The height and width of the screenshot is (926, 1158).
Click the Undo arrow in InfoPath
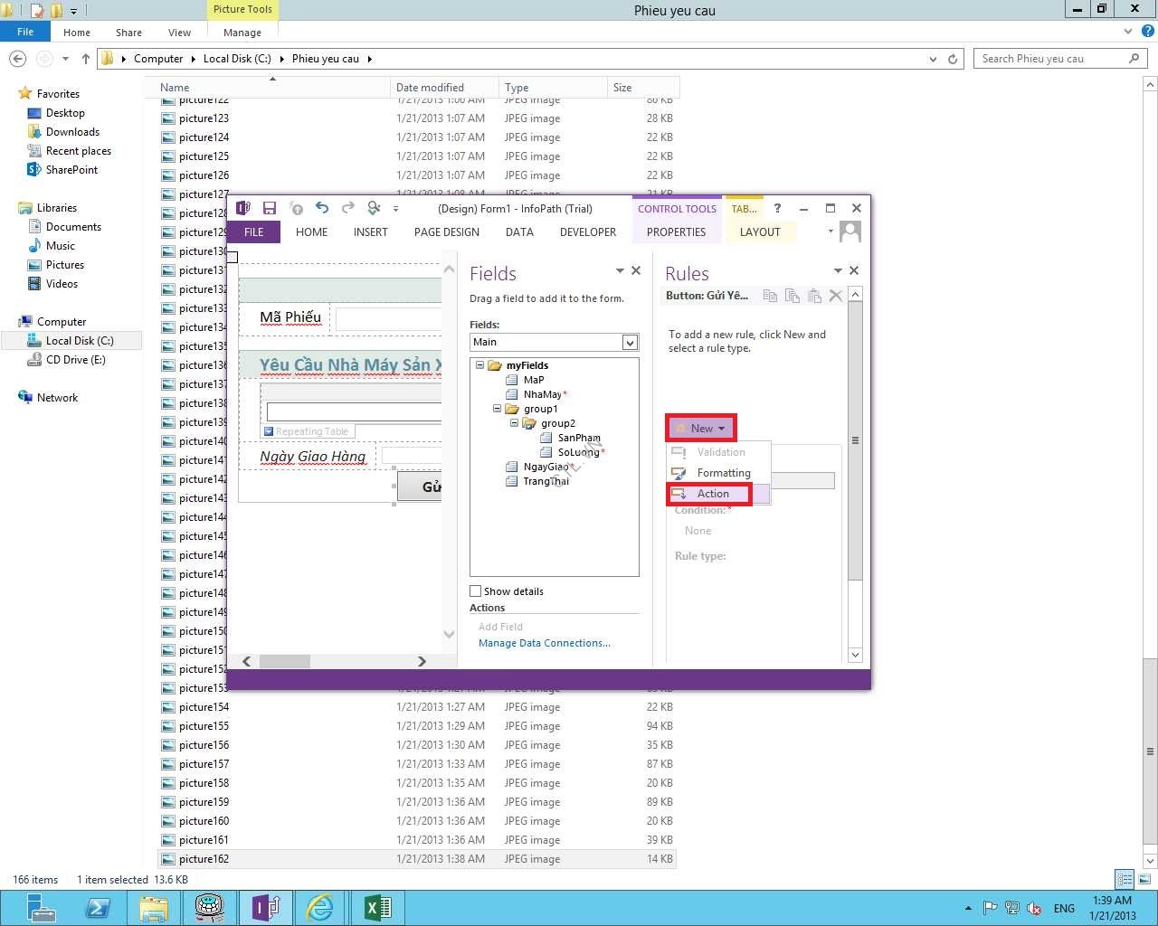pos(322,208)
